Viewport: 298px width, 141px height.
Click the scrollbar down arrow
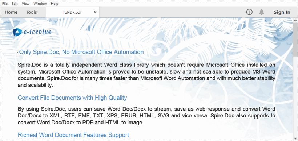pos(295,139)
